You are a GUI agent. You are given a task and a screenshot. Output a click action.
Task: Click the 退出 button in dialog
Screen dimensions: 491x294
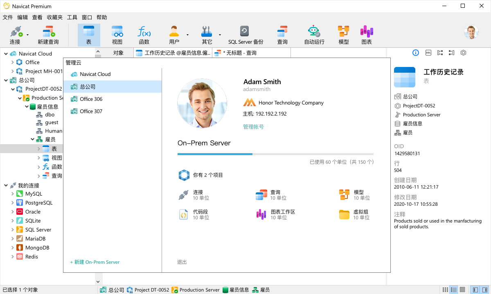(182, 262)
